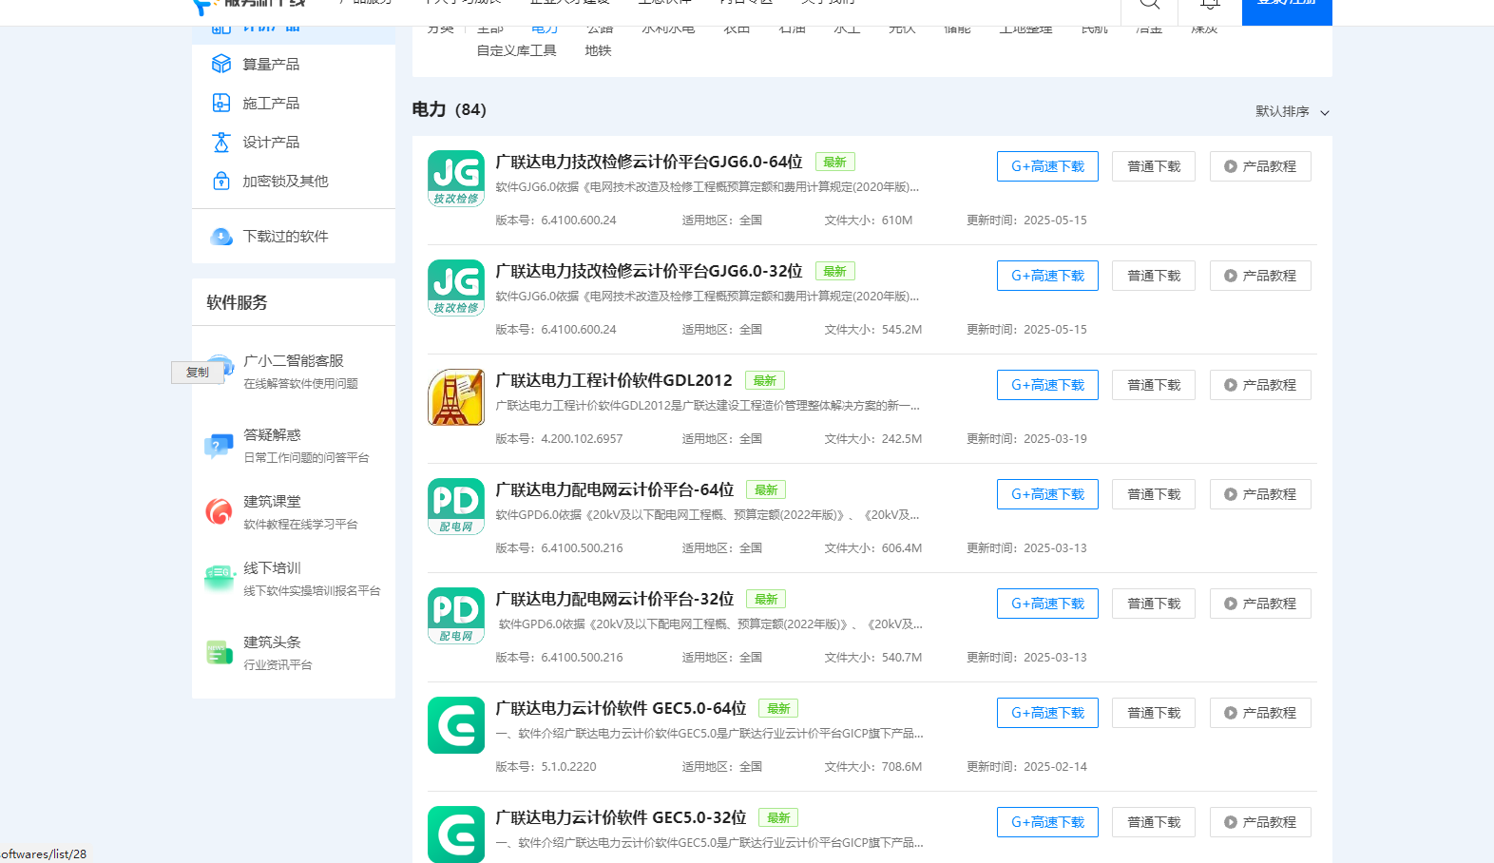The width and height of the screenshot is (1494, 863).
Task: Open the 加密锁及其他 lock icon
Action: 221,181
